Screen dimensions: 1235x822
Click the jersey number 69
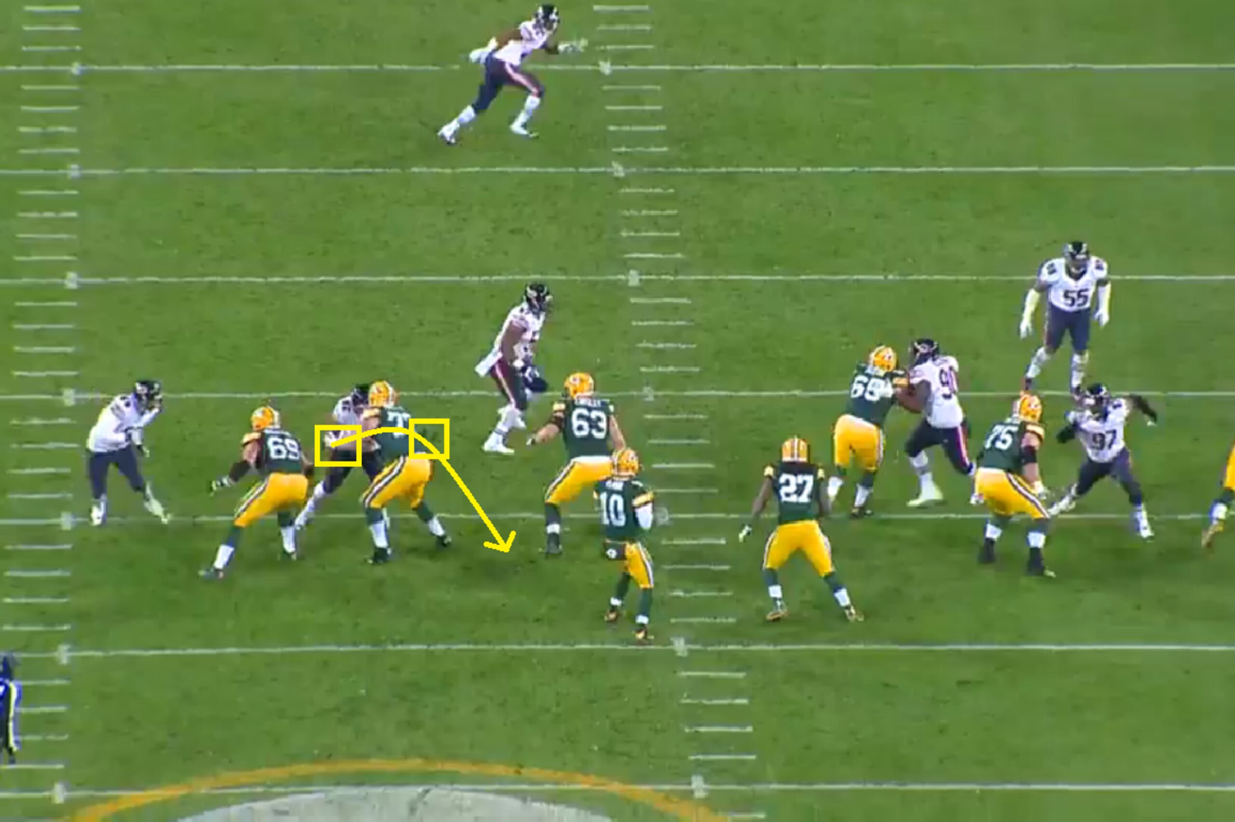click(283, 448)
